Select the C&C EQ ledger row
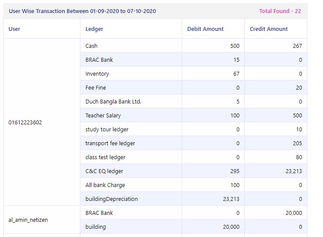This screenshot has height=237, width=323. pos(193,171)
